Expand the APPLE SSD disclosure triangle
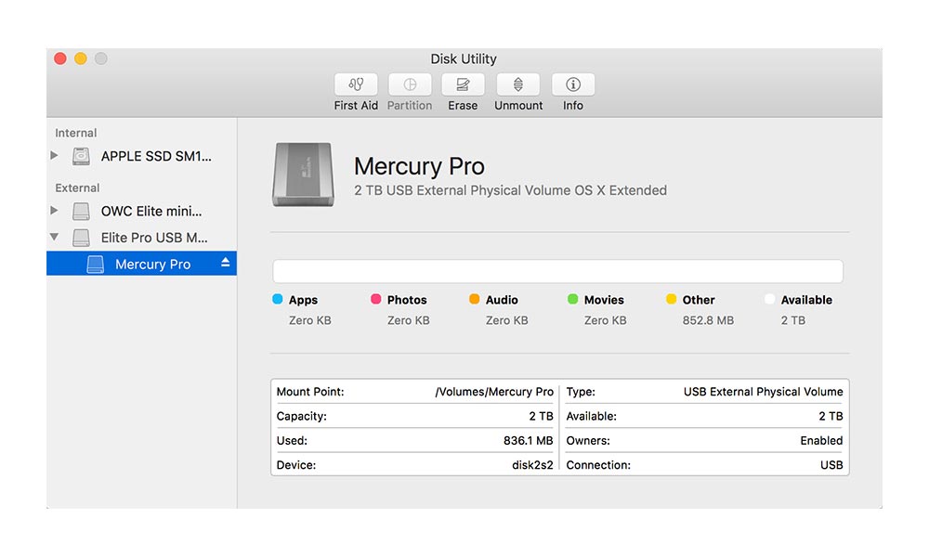This screenshot has width=929, height=557. (55, 156)
